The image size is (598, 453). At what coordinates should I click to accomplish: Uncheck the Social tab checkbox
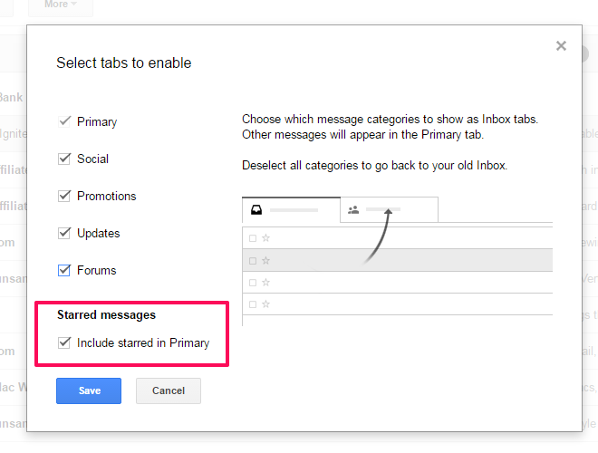pos(64,159)
